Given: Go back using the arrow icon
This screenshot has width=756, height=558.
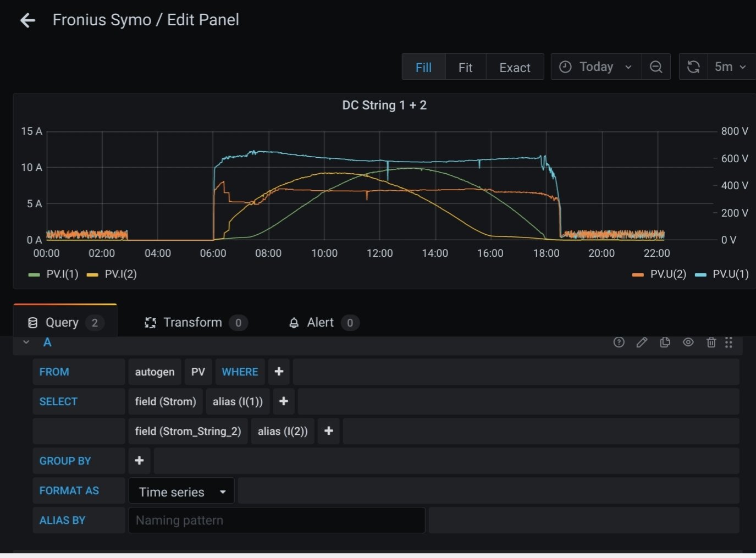Looking at the screenshot, I should (x=27, y=20).
